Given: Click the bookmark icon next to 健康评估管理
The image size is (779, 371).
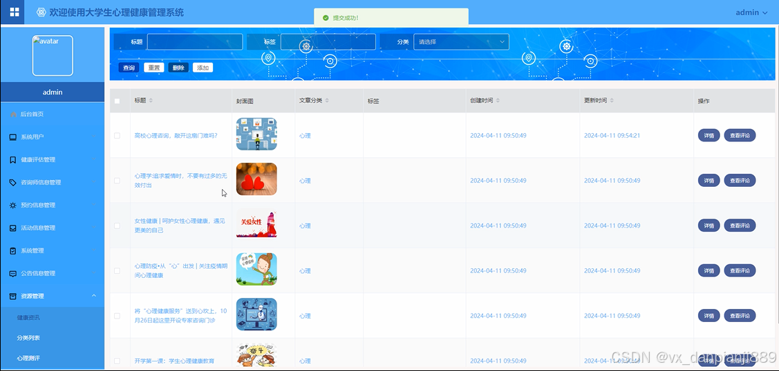Looking at the screenshot, I should point(13,159).
